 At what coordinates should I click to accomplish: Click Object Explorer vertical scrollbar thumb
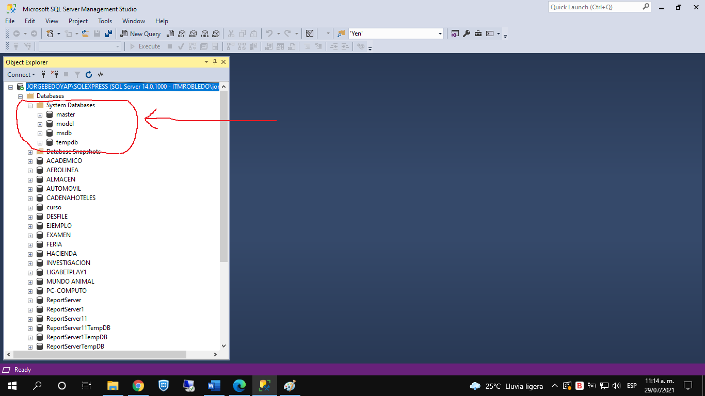223,177
